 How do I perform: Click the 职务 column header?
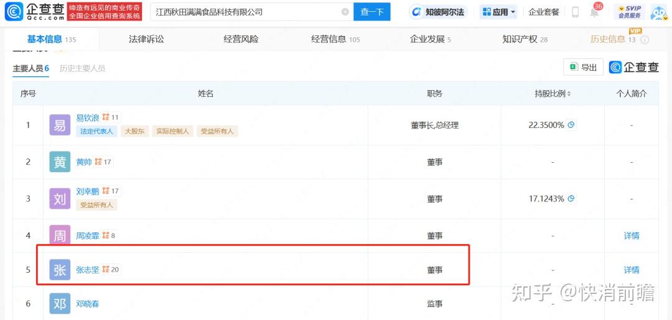[434, 94]
